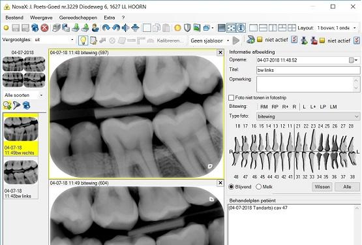Click the gray play triangle next to sjabloon
The width and height of the screenshot is (362, 245).
236,41
